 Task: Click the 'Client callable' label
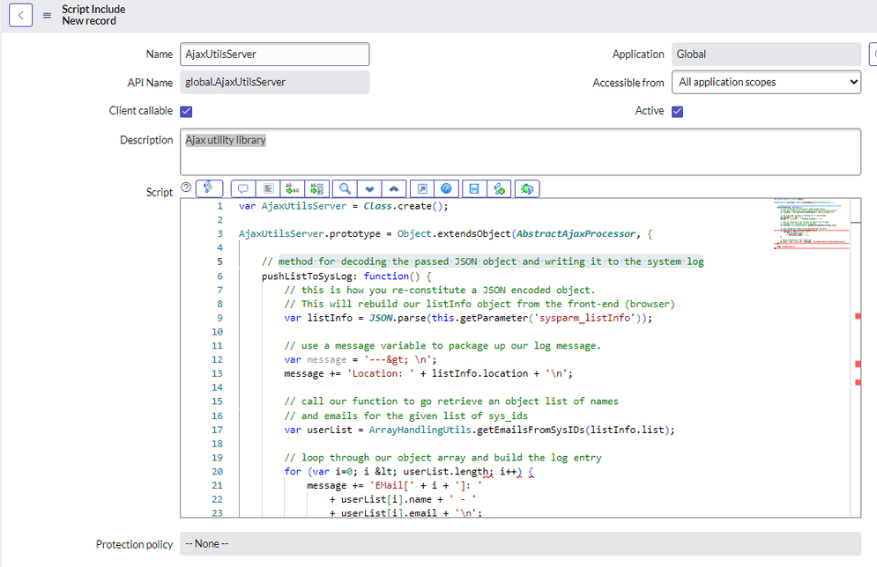pyautogui.click(x=141, y=111)
